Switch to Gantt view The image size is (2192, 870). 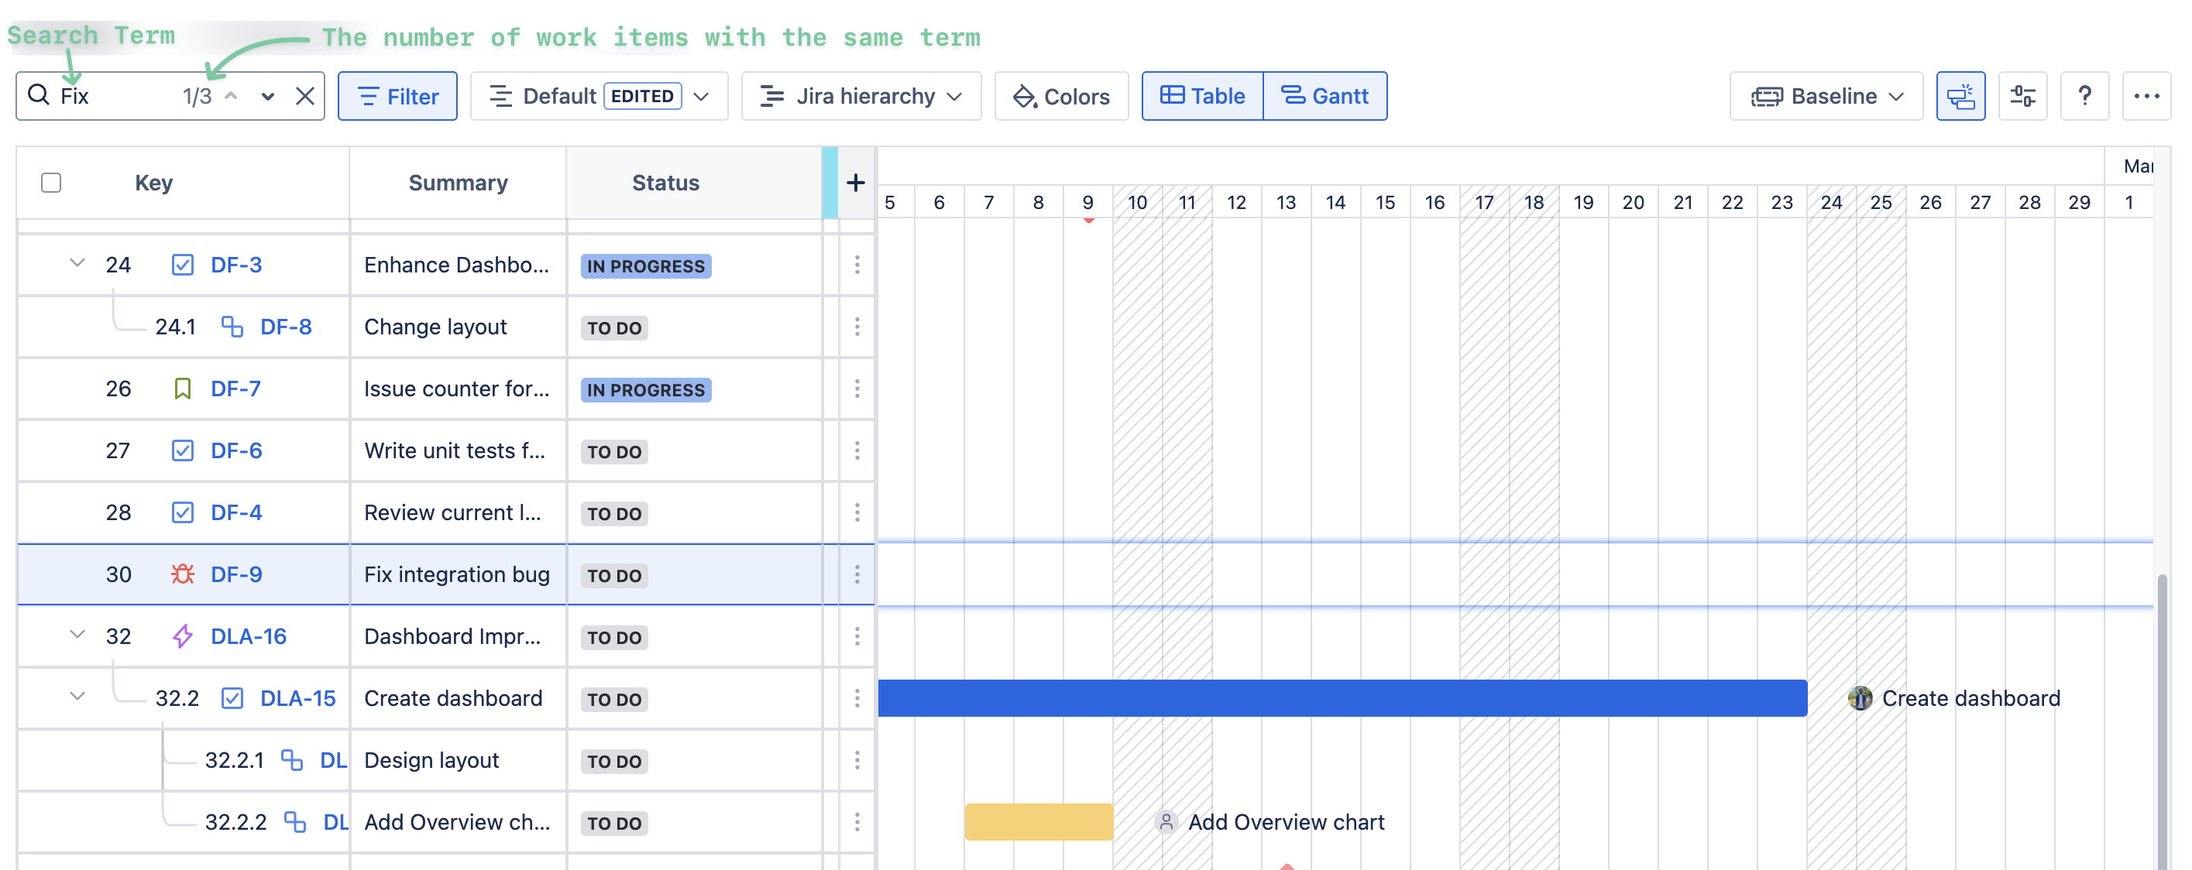point(1325,96)
